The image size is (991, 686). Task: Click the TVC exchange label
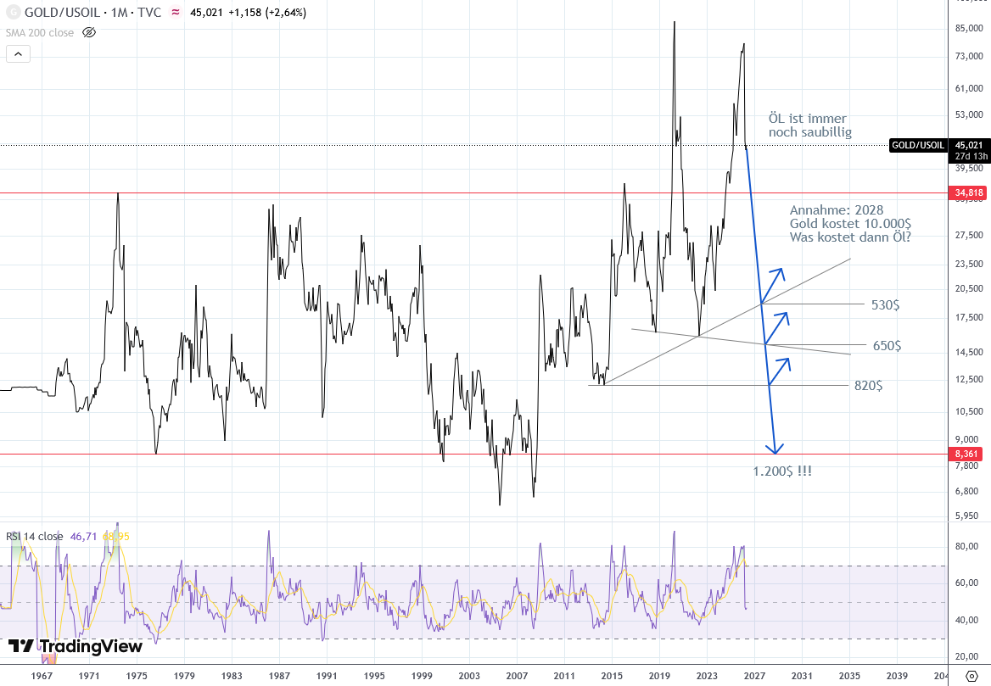(150, 12)
